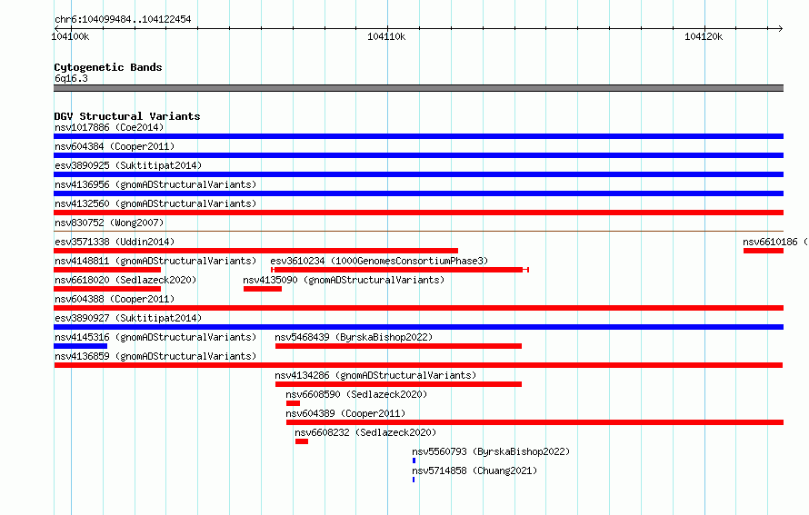809x515 pixels.
Task: Click the red bar under esv3610234
Action: point(400,270)
